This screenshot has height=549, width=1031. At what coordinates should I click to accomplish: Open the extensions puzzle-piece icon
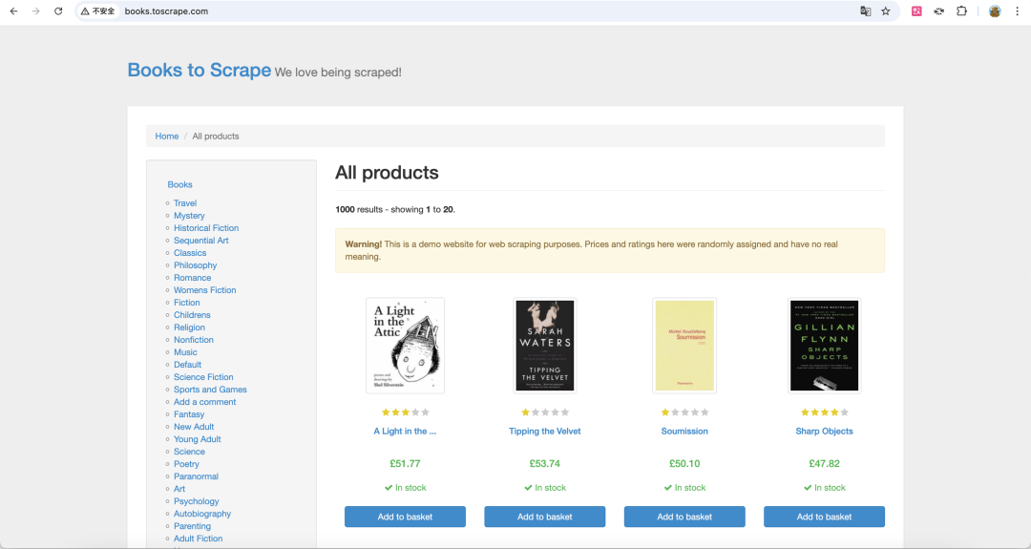(961, 11)
